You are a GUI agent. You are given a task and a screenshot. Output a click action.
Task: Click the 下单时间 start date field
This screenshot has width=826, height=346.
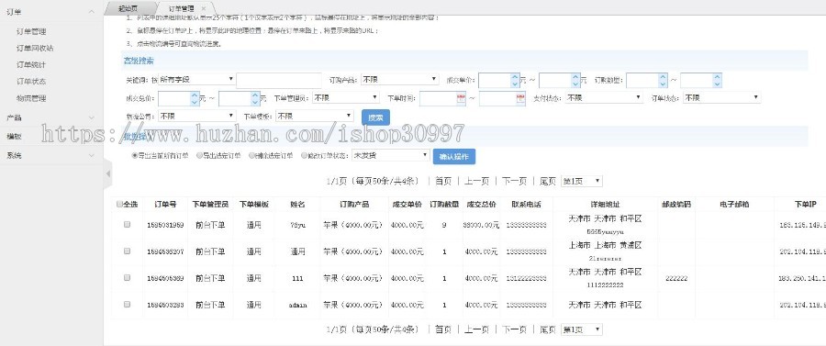click(x=439, y=98)
